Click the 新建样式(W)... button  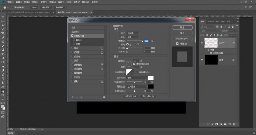point(182,39)
